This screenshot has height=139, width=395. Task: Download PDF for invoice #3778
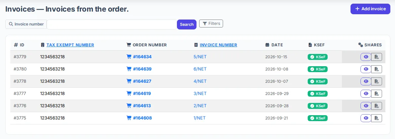pos(377,81)
